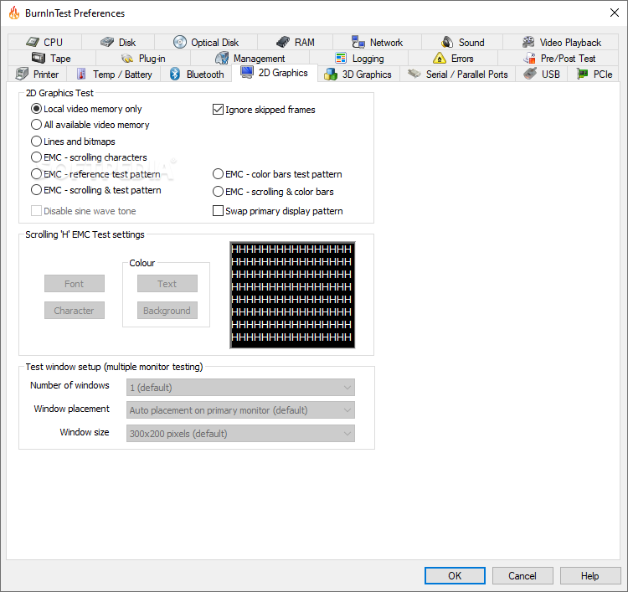Switch to the CPU tab
The image size is (628, 592).
tap(44, 42)
